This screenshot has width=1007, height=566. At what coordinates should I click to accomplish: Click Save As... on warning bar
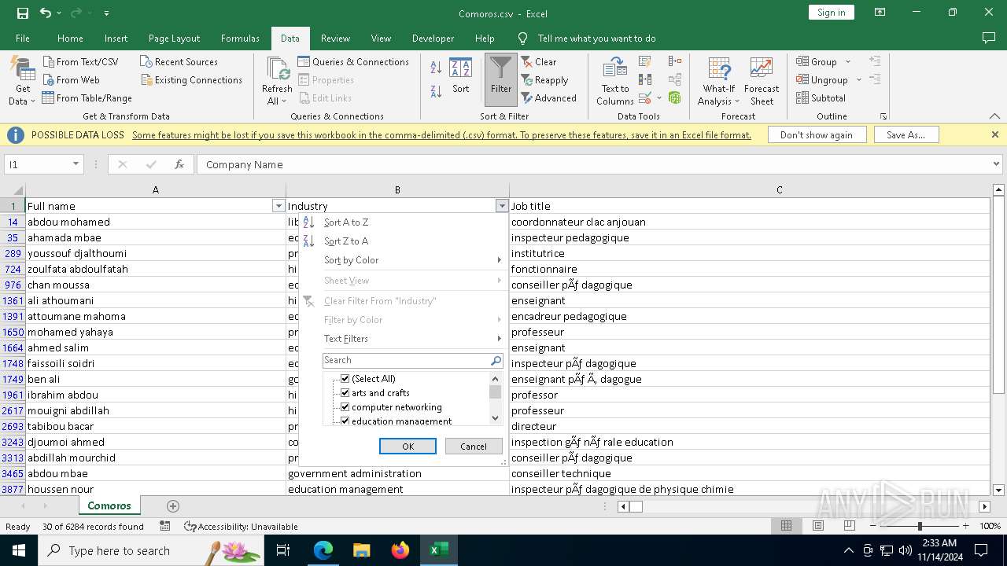point(906,134)
